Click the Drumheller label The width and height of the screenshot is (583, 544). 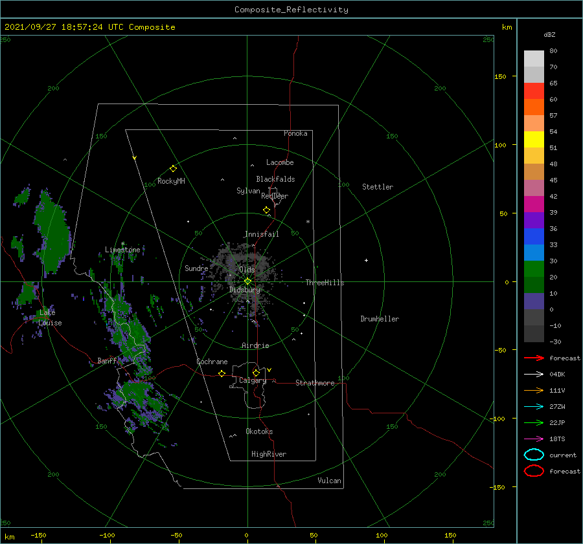click(380, 319)
